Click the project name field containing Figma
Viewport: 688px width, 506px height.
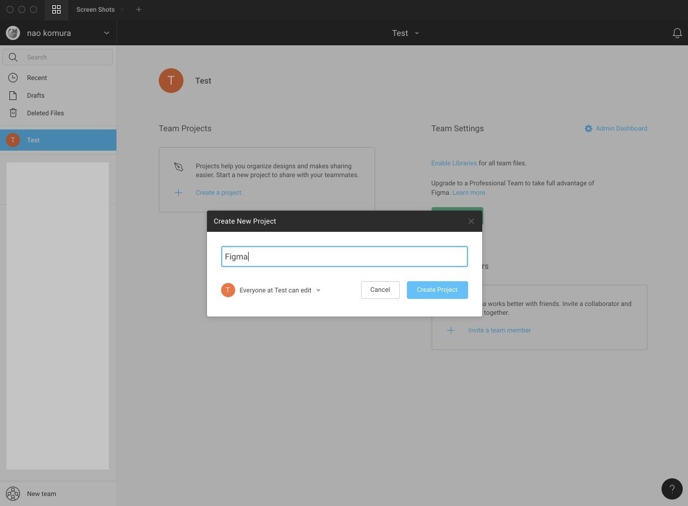point(345,257)
